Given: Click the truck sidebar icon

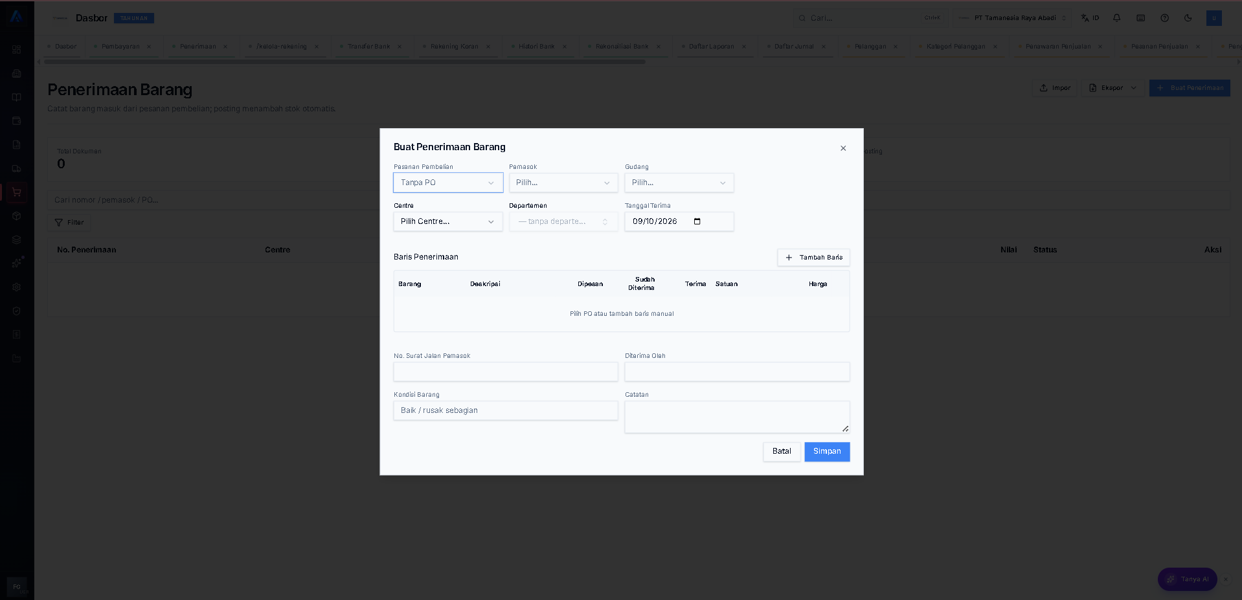Looking at the screenshot, I should click(x=17, y=168).
